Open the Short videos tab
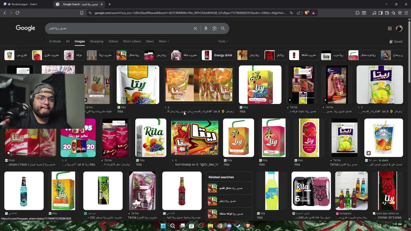Viewport: 411px width, 231px height. click(132, 41)
